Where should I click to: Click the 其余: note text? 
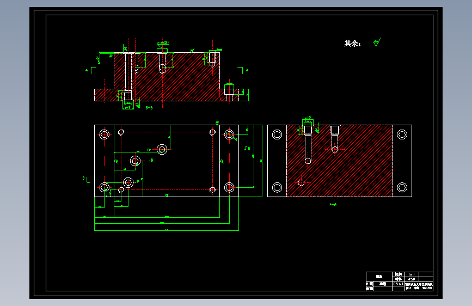(352, 44)
